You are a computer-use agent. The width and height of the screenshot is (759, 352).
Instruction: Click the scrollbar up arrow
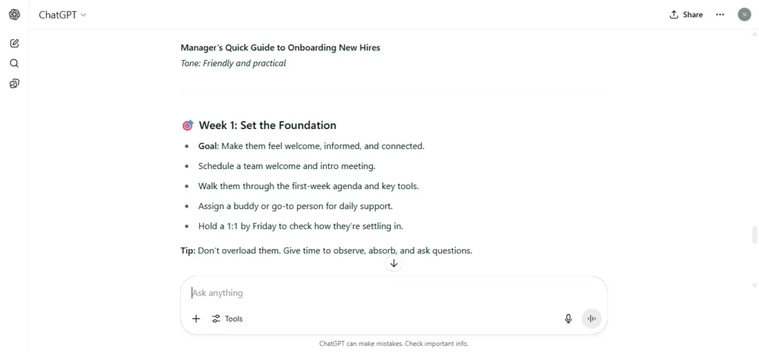coord(754,34)
